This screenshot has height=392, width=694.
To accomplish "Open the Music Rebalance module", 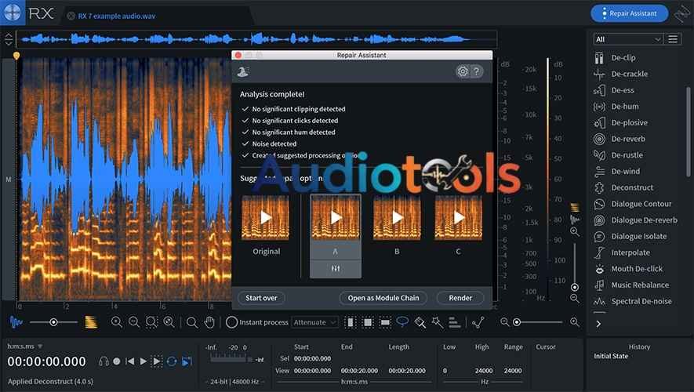I will pyautogui.click(x=640, y=285).
